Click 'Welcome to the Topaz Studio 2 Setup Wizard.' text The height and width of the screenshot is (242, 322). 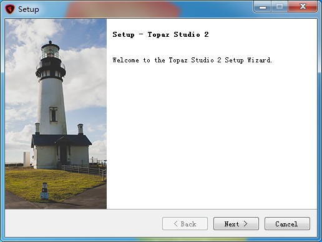(x=192, y=60)
